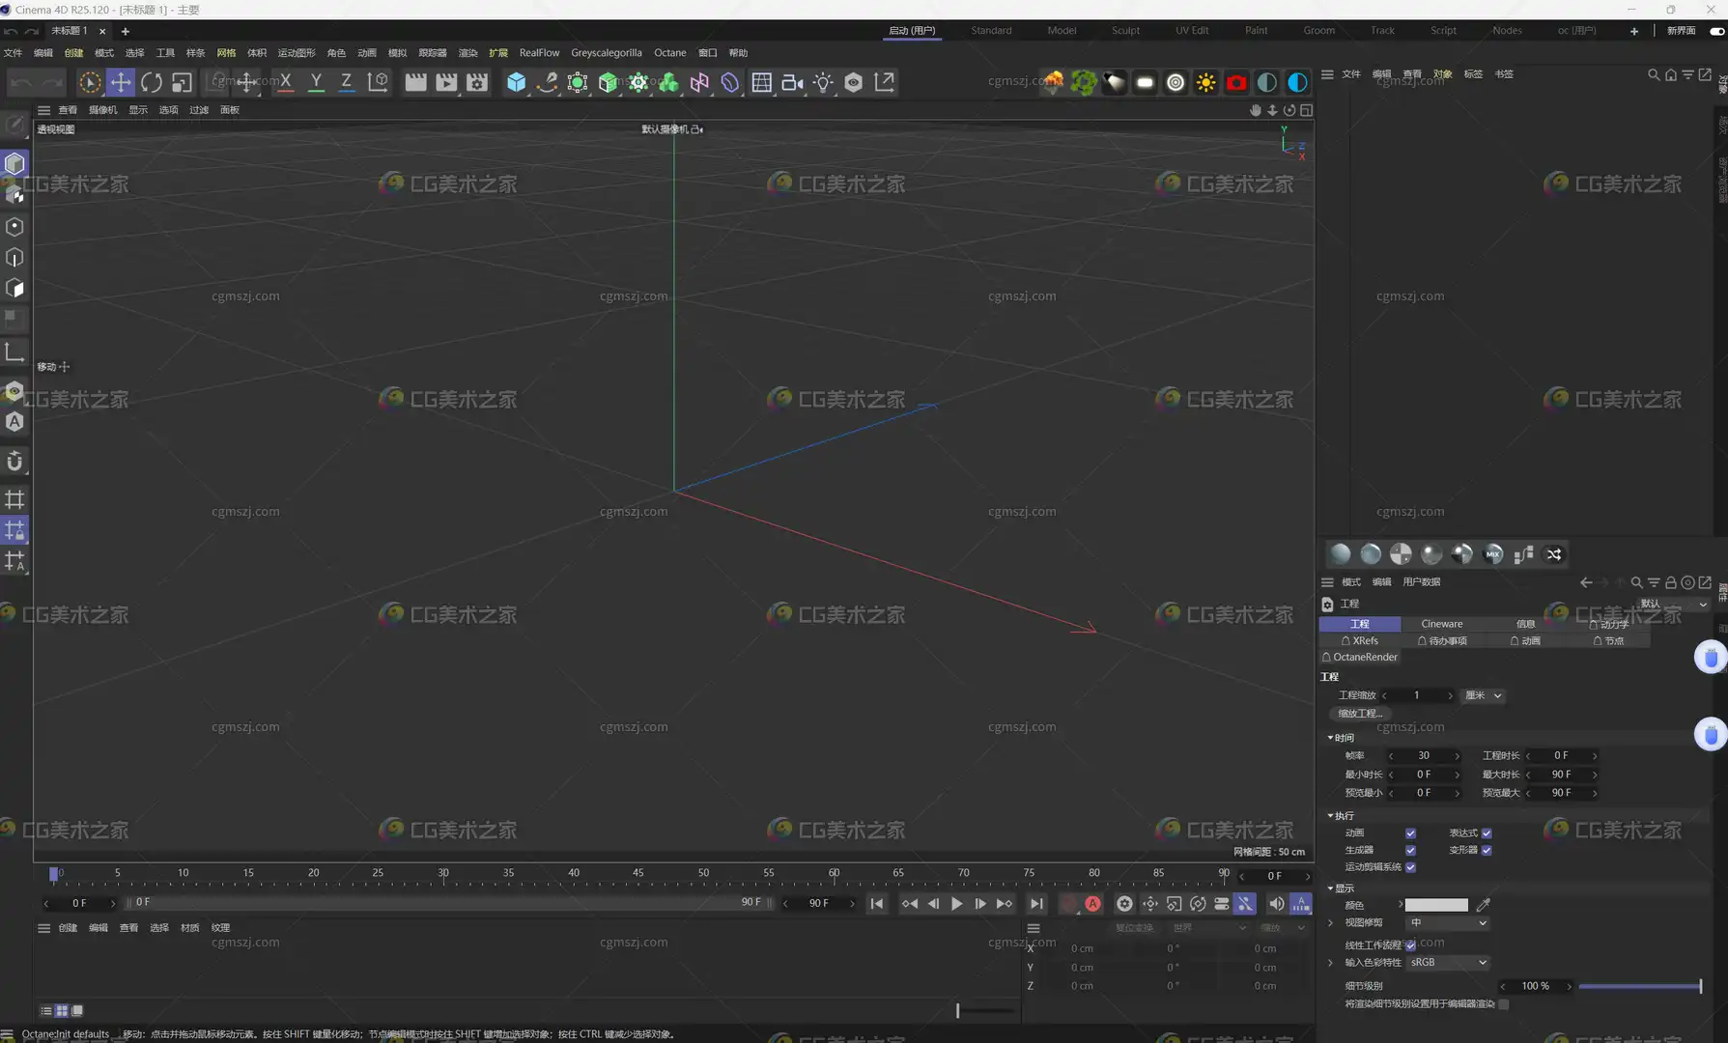This screenshot has height=1043, width=1728.
Task: Open the RealFlow menu
Action: tap(539, 53)
